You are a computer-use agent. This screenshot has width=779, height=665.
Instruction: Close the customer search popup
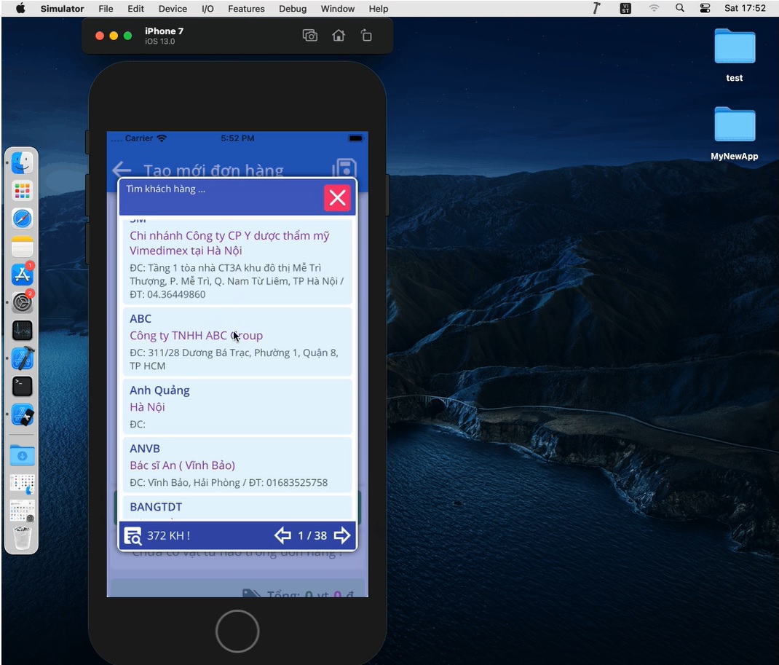337,198
